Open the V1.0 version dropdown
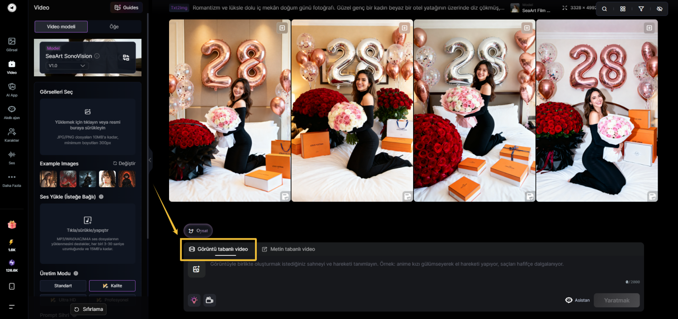Viewport: 678px width, 319px height. click(67, 66)
